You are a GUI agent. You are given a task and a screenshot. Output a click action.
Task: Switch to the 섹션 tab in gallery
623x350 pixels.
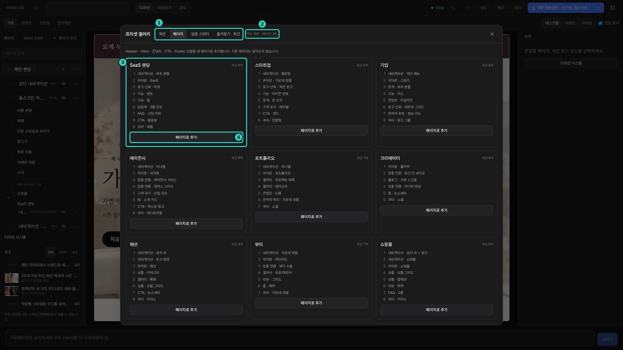point(162,34)
